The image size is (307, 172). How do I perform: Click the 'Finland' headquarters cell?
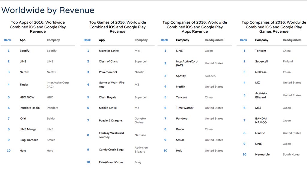click(x=288, y=61)
